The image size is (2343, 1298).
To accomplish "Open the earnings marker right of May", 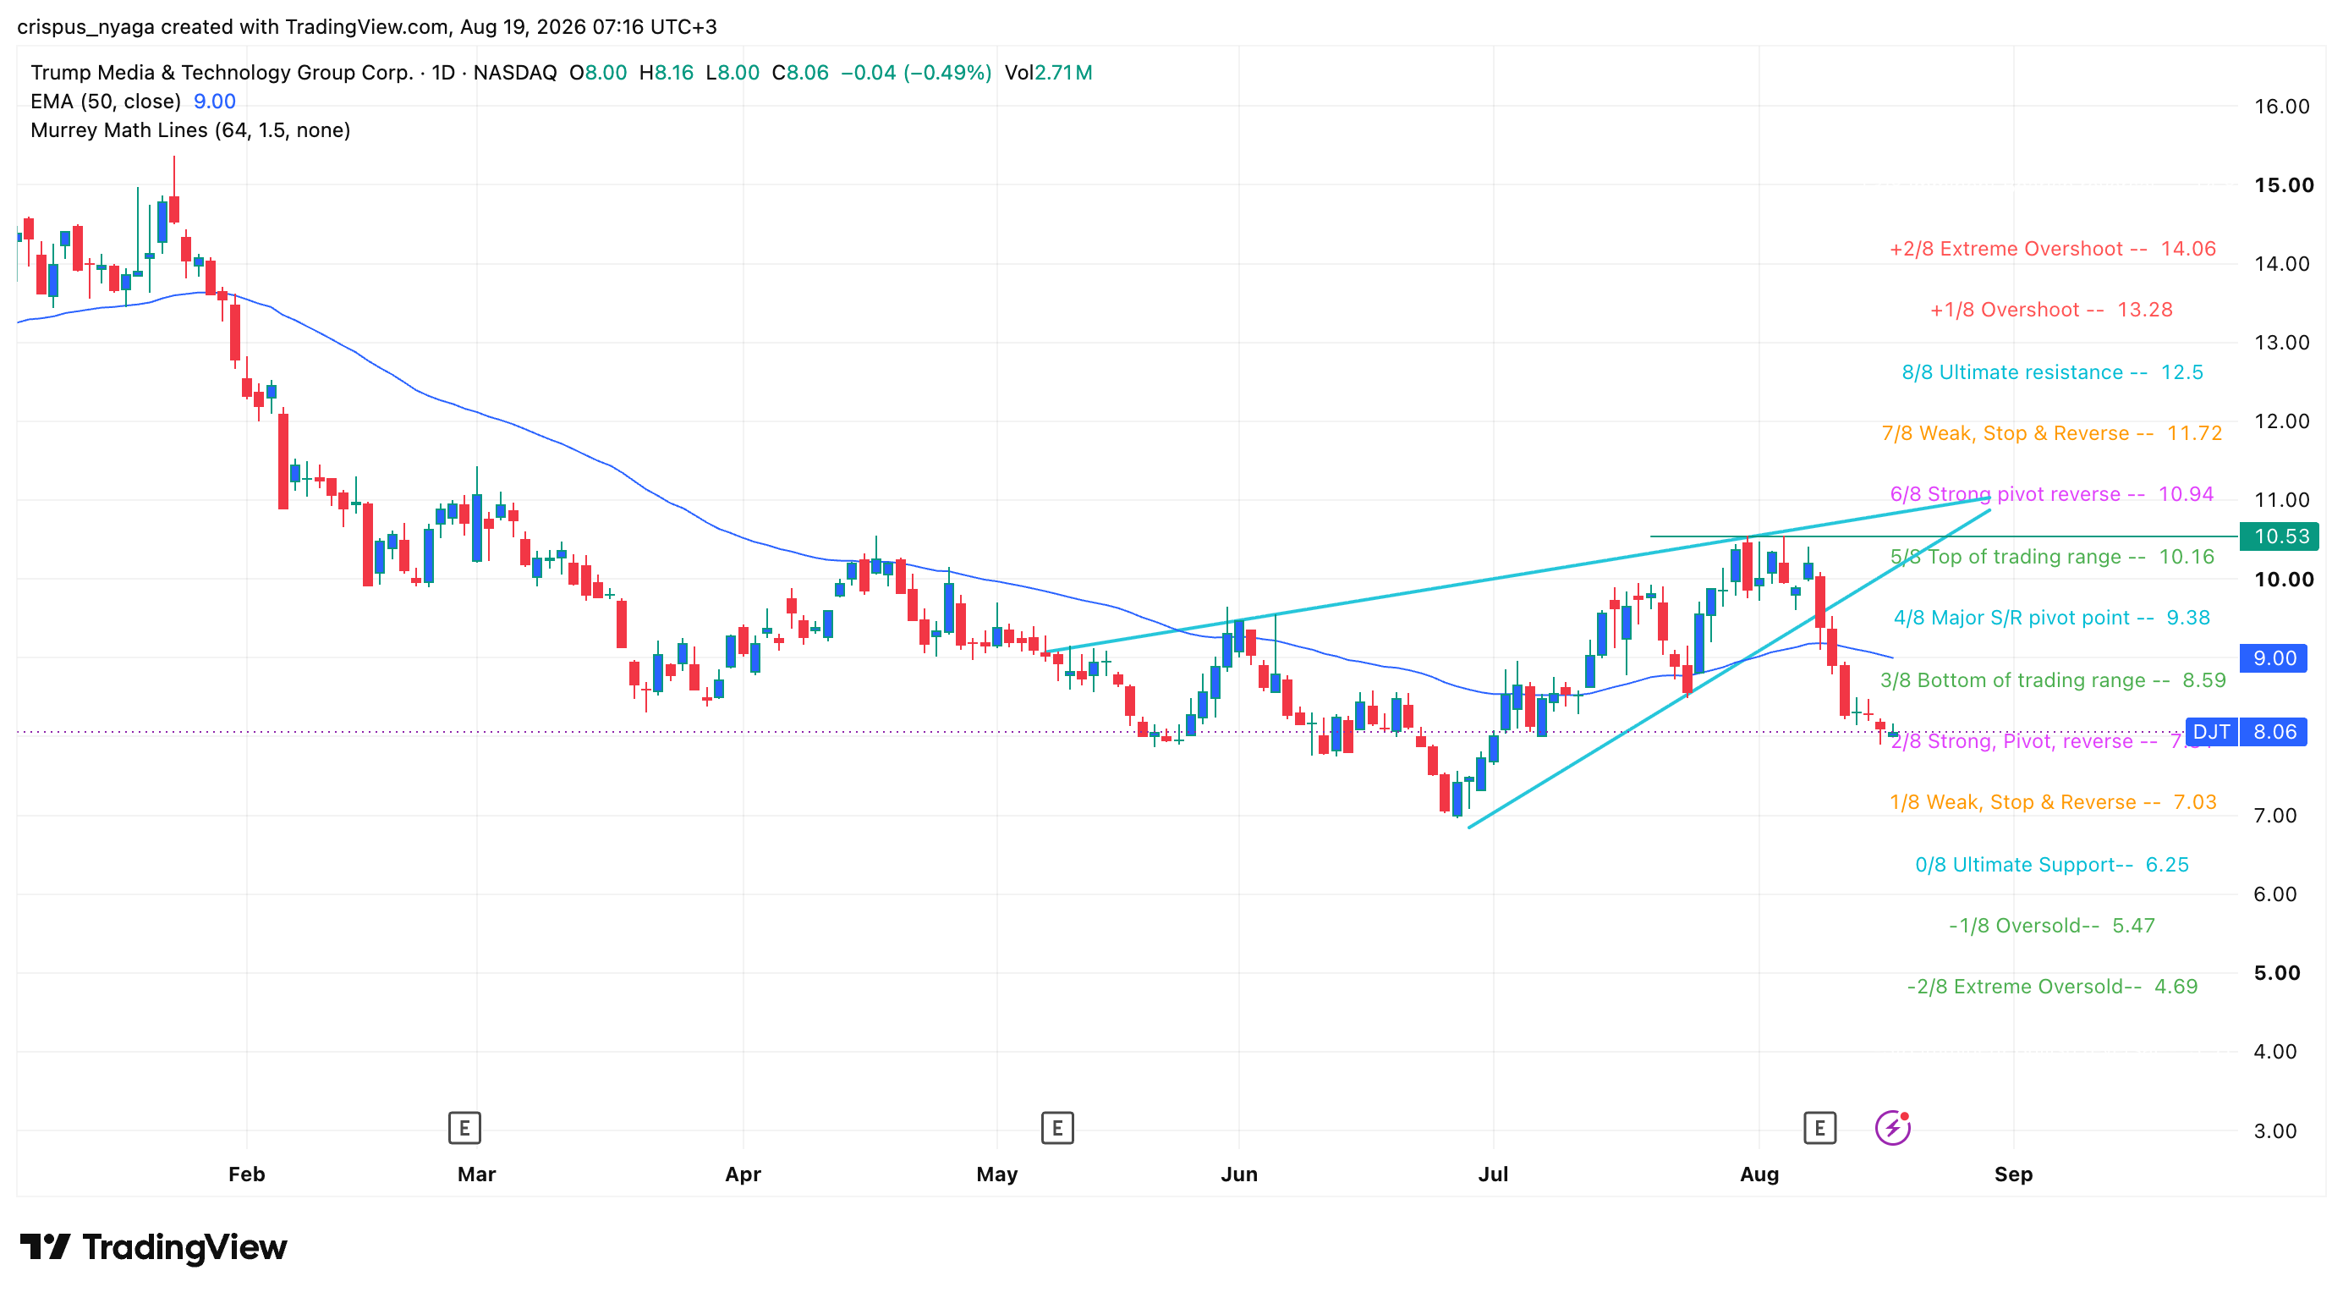I will click(1057, 1128).
